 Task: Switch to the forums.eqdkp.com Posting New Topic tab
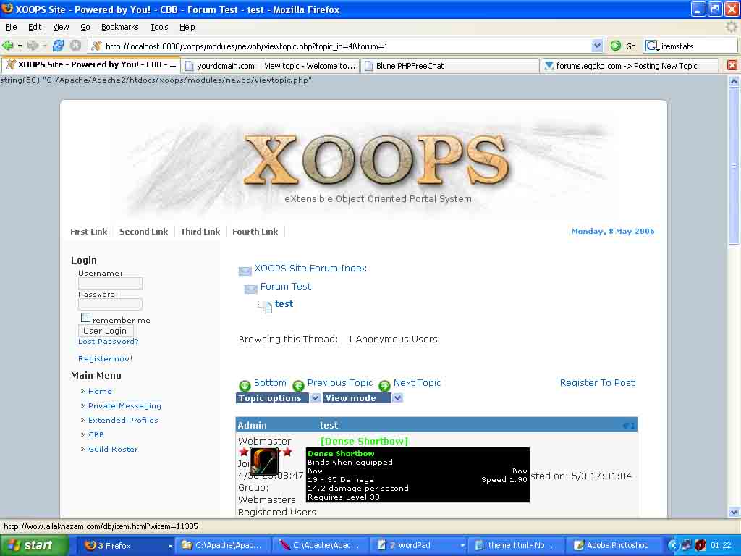click(630, 66)
